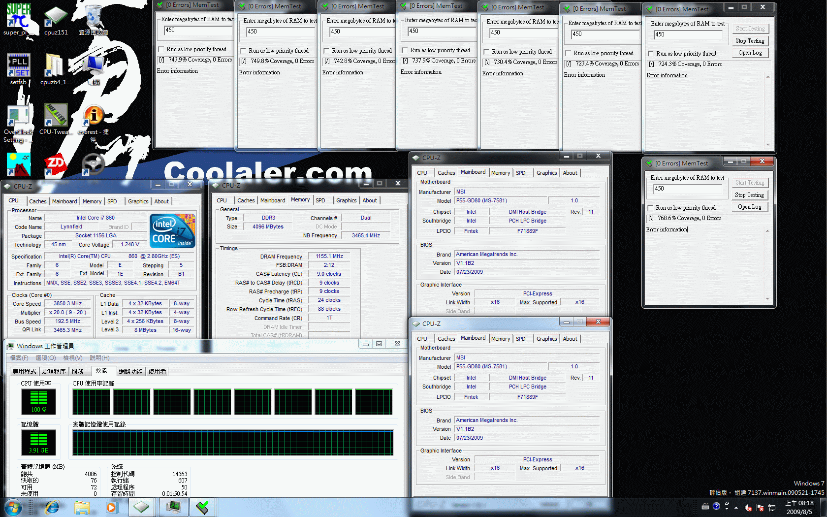This screenshot has height=517, width=827.
Task: Open the Recycle Bin desktop icon
Action: [x=93, y=19]
